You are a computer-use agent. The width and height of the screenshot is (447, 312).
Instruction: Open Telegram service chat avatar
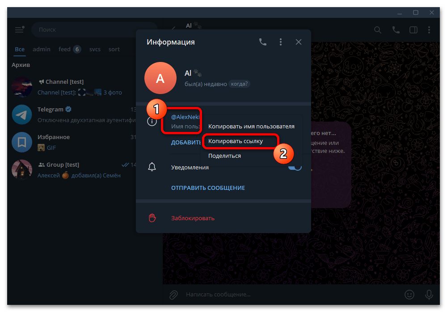click(x=22, y=115)
